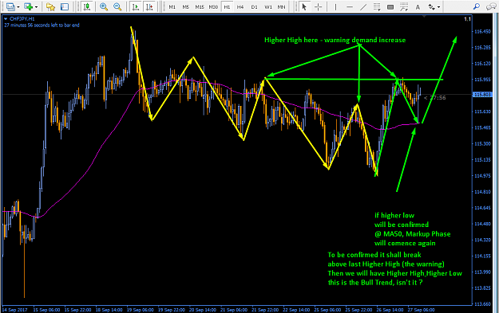Pick the horizontal line drawing tool
The width and height of the screenshot is (499, 313).
[350, 6]
